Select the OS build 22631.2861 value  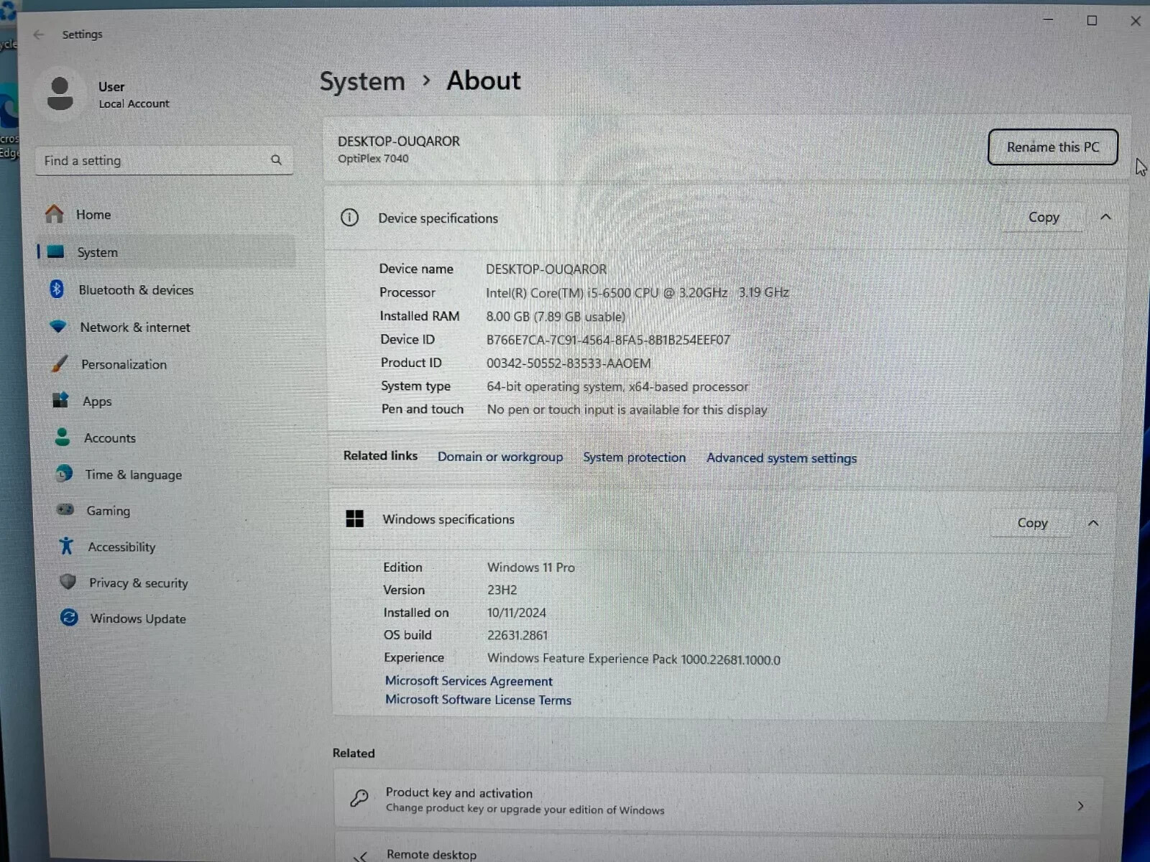click(x=517, y=635)
